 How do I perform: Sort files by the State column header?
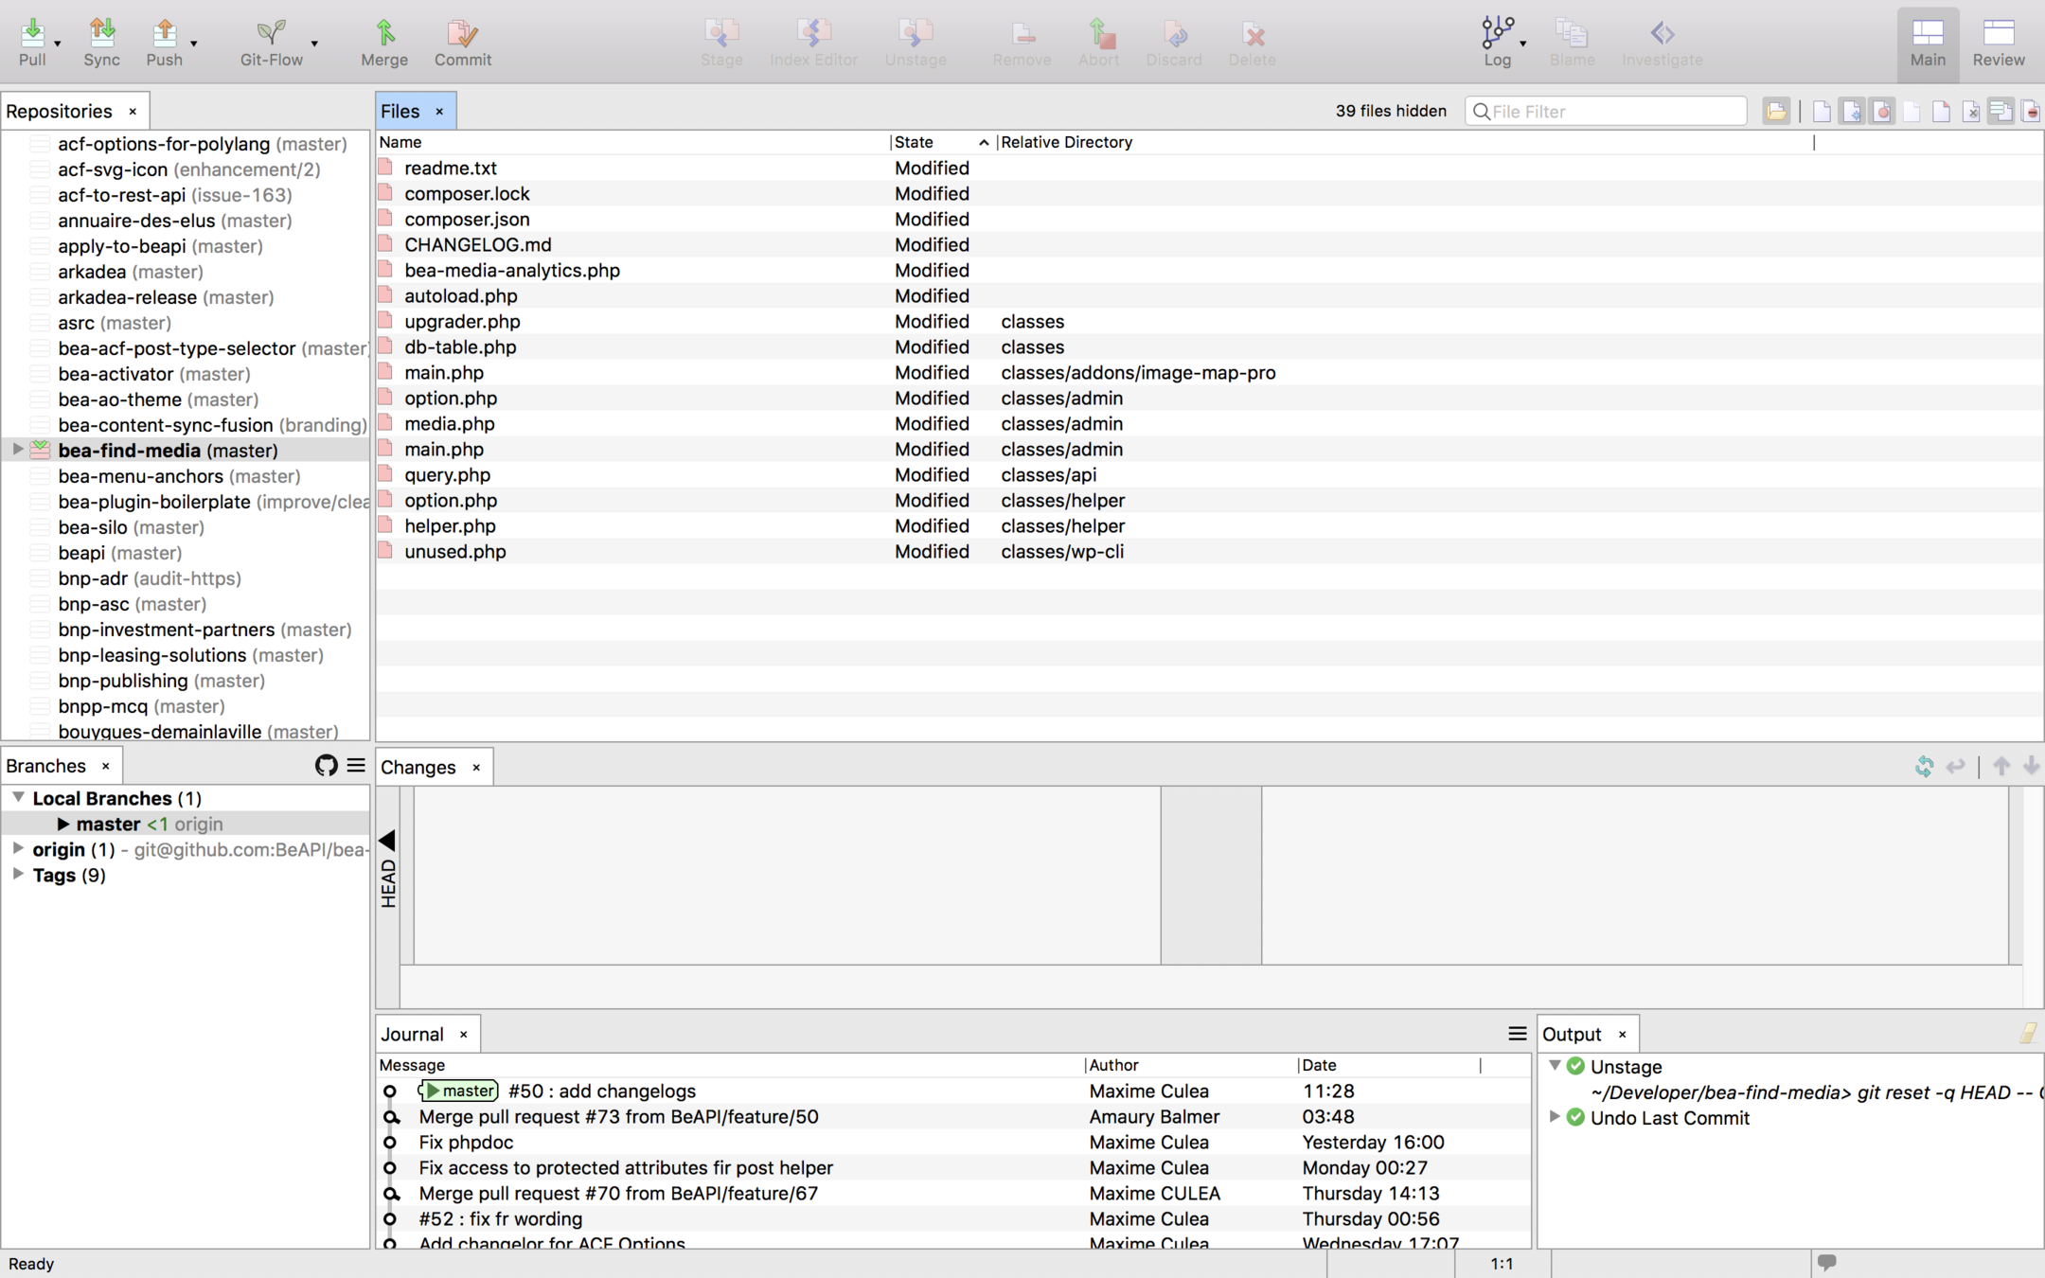(915, 142)
